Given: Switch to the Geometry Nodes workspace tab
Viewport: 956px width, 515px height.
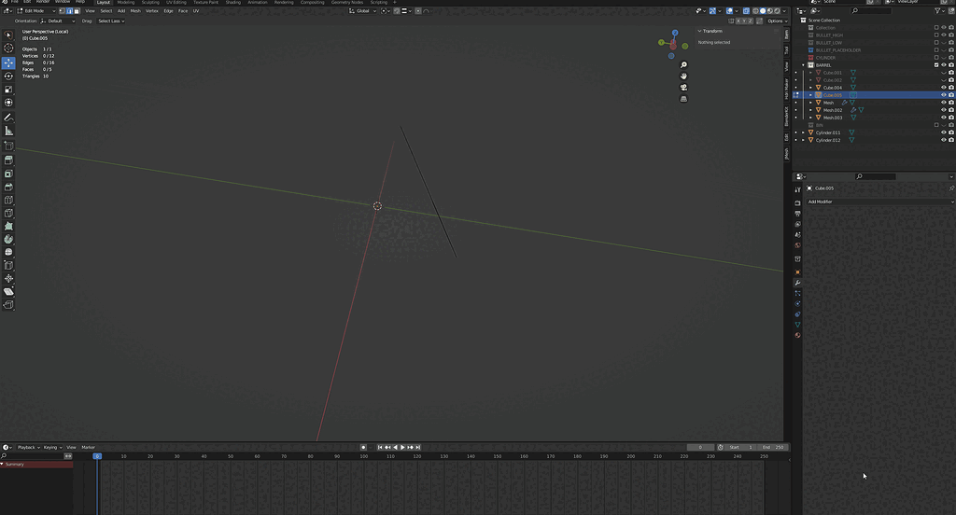Looking at the screenshot, I should pos(347,3).
